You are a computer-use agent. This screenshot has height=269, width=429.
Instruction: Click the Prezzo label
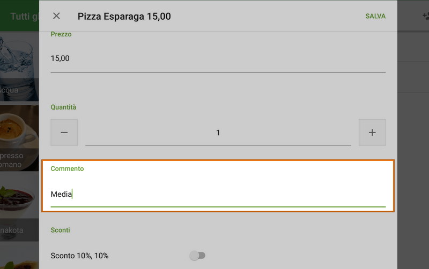point(61,34)
